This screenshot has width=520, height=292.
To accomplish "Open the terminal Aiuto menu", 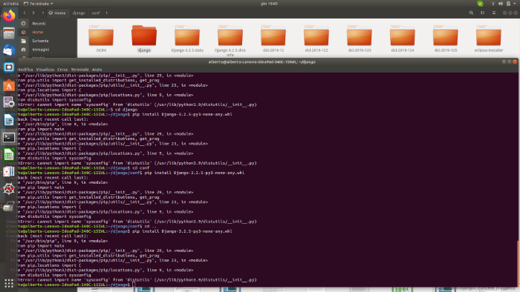I will (97, 70).
